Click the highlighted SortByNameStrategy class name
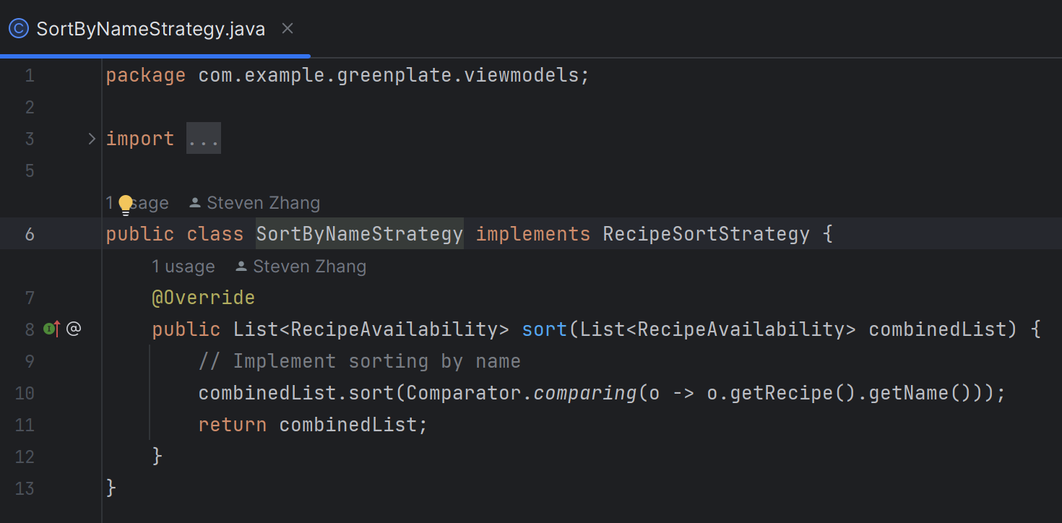This screenshot has height=523, width=1062. point(360,234)
